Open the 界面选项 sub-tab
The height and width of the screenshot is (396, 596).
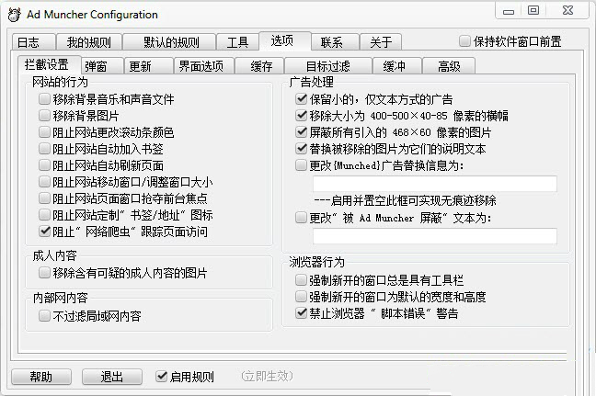pyautogui.click(x=204, y=66)
